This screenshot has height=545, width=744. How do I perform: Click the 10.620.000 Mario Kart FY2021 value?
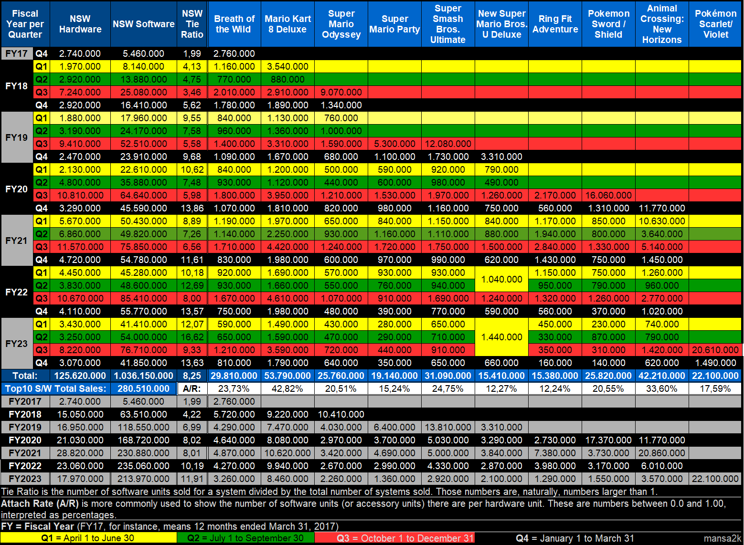(288, 453)
